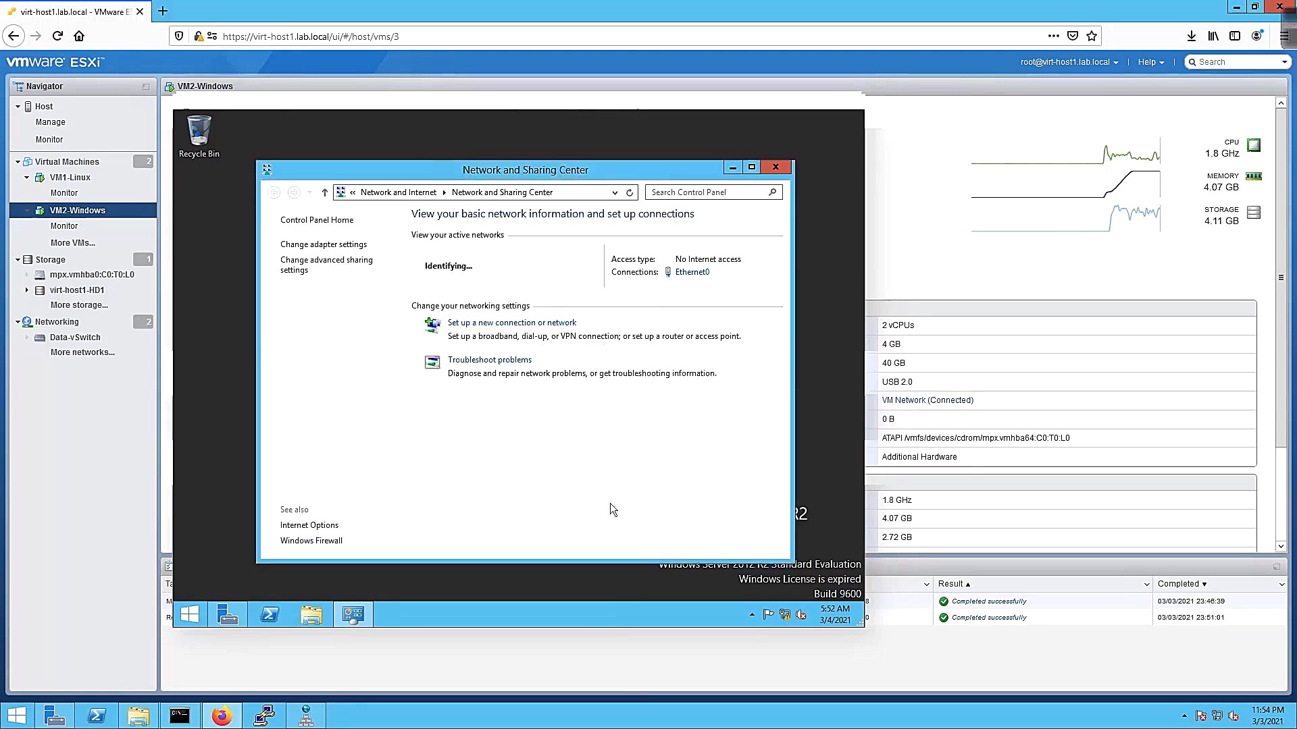Open PowerShell in VM taskbar
Image resolution: width=1297 pixels, height=729 pixels.
(x=270, y=614)
